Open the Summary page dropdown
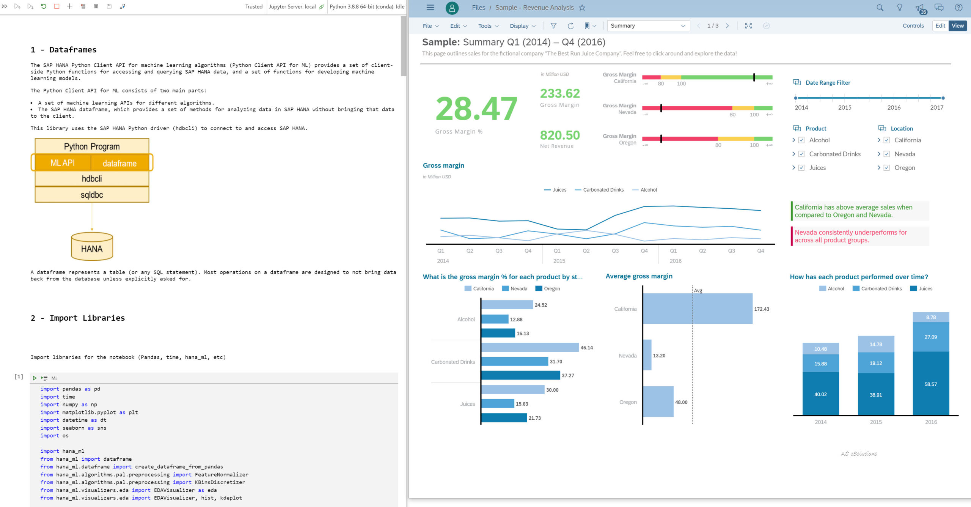The height and width of the screenshot is (507, 971). (648, 26)
